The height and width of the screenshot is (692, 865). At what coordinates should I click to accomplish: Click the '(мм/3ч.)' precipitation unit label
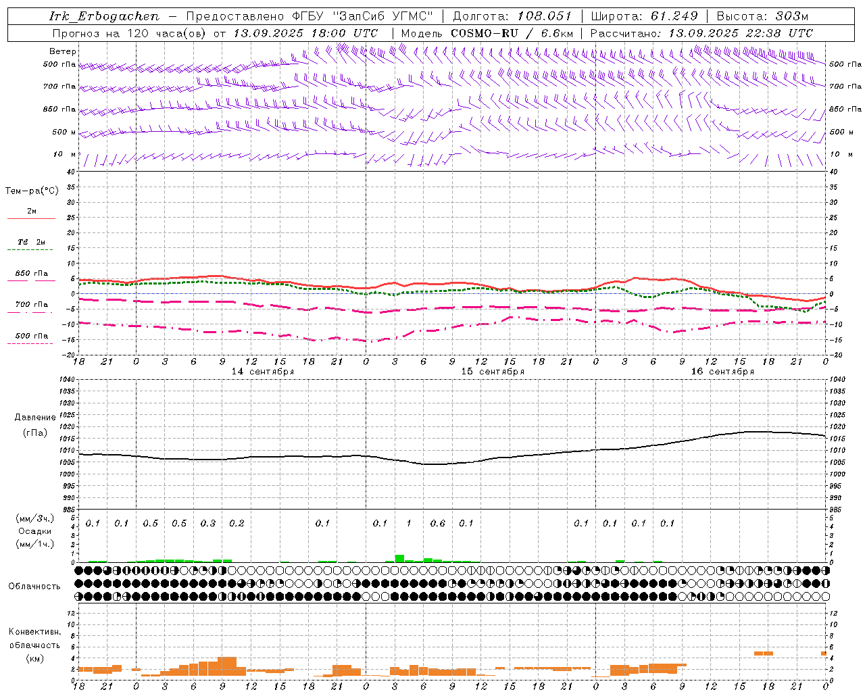coord(35,518)
